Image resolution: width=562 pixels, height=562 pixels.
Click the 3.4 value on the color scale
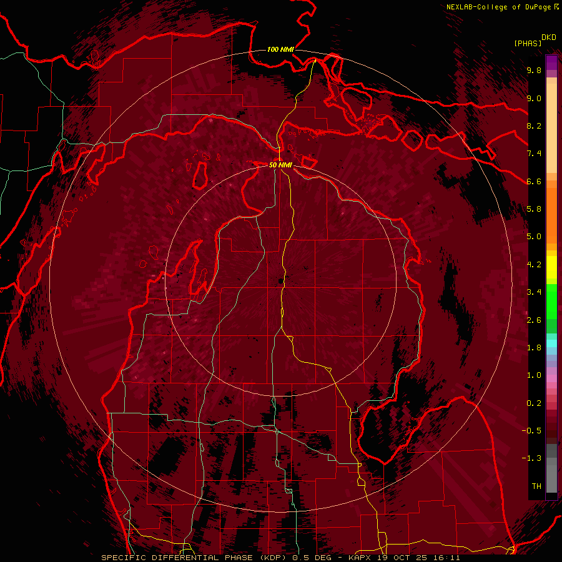534,292
